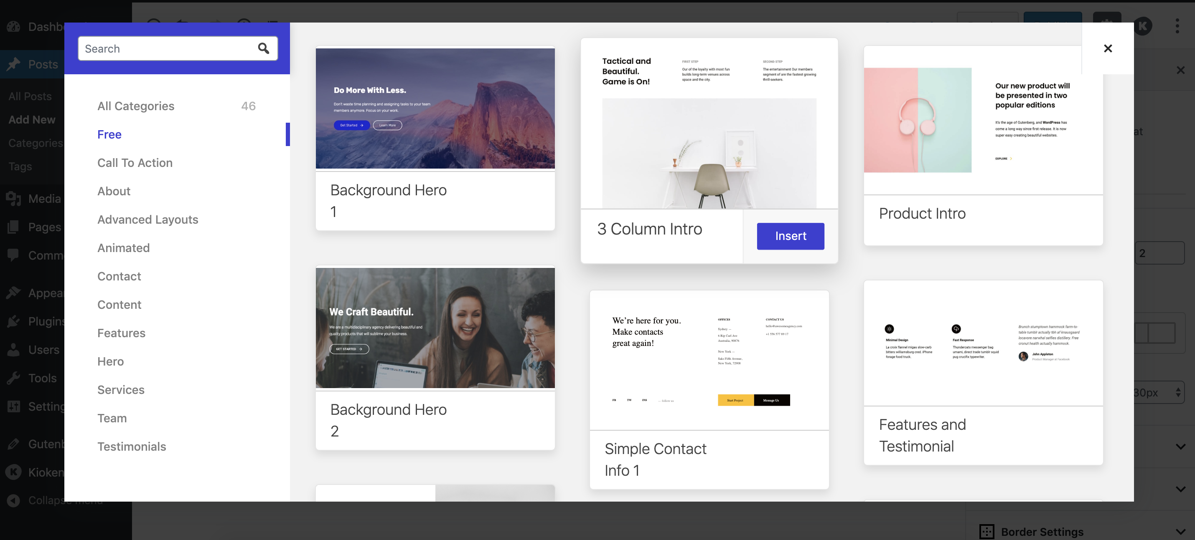This screenshot has height=540, width=1195.
Task: Click the Users icon in sidebar
Action: coord(13,350)
